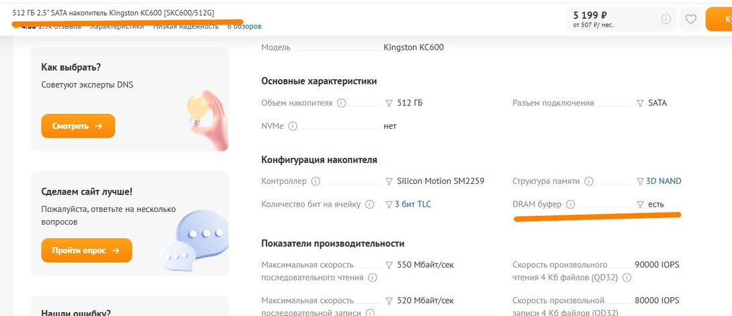Open the 6 обзоров tab link

[244, 26]
